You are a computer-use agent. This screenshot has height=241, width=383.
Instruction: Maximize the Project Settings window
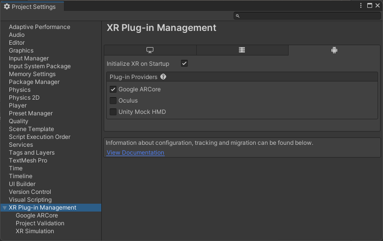(370, 5)
